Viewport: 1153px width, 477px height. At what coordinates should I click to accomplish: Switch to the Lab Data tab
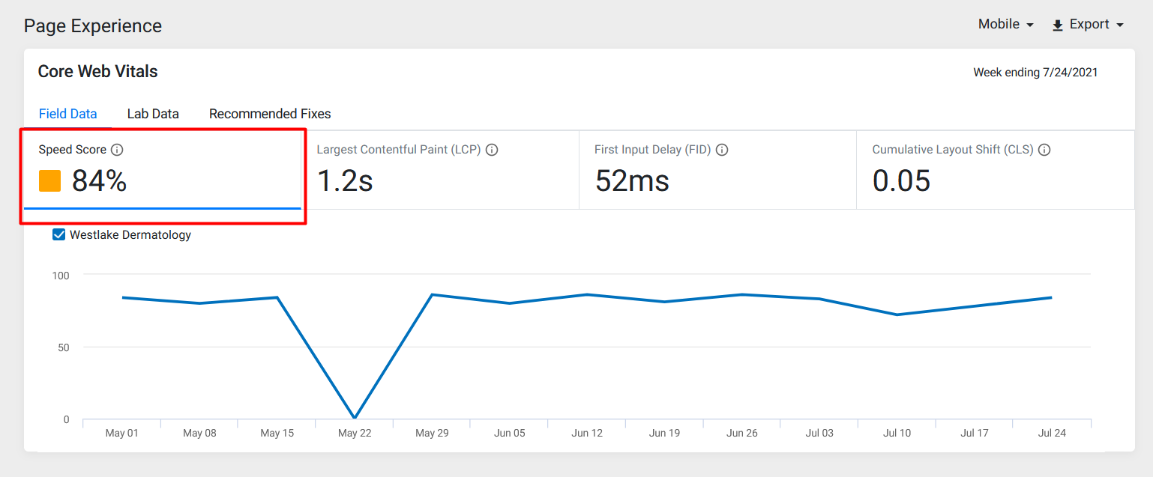153,114
